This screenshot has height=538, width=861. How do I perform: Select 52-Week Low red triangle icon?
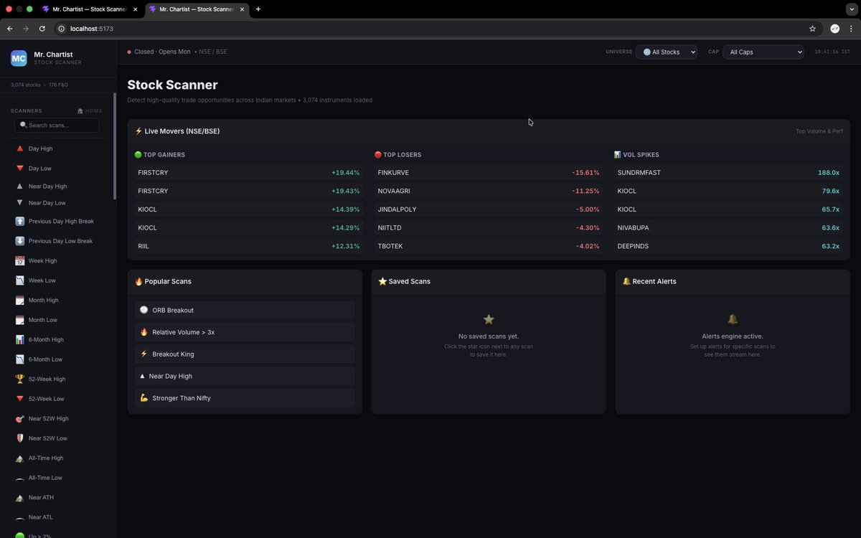[x=20, y=399]
